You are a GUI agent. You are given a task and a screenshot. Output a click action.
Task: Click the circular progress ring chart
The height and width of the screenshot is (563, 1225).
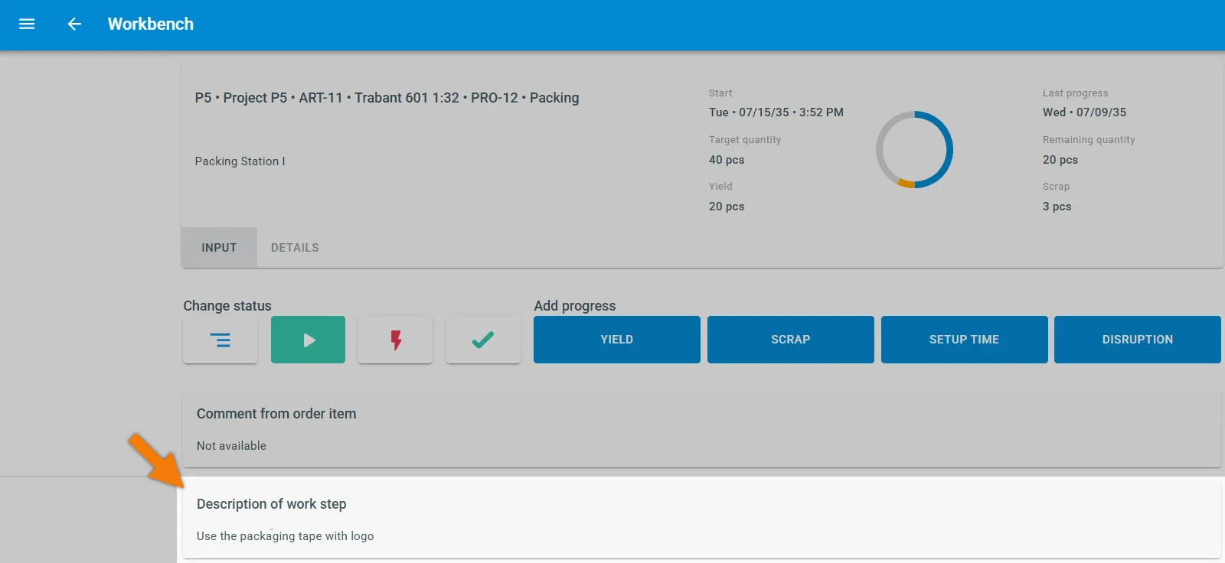click(x=914, y=150)
